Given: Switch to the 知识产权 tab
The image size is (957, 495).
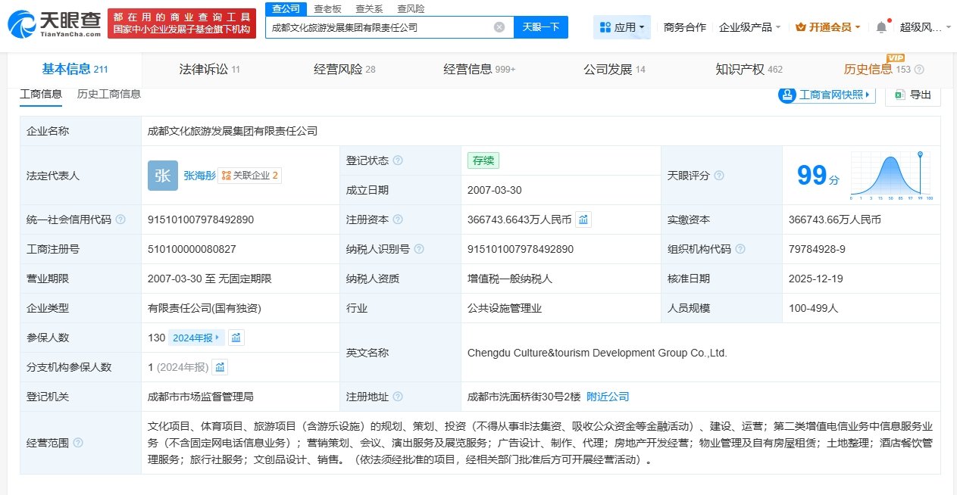Looking at the screenshot, I should pos(749,70).
